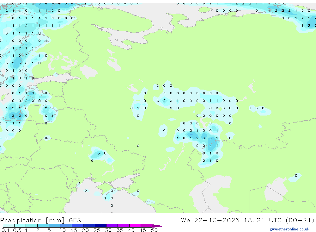Choose the 20–25 mm legend swatch
This screenshot has height=232, width=316.
tap(89, 226)
